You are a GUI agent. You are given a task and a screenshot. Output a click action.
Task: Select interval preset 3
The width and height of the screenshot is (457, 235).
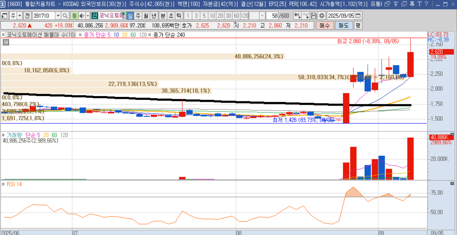[196, 16]
